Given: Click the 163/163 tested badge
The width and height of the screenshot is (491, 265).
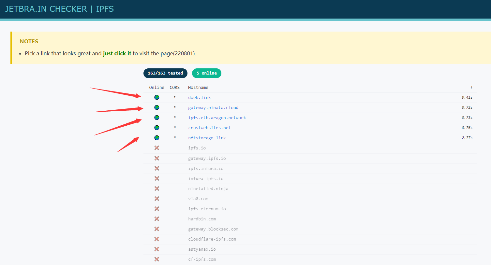Looking at the screenshot, I should [165, 73].
